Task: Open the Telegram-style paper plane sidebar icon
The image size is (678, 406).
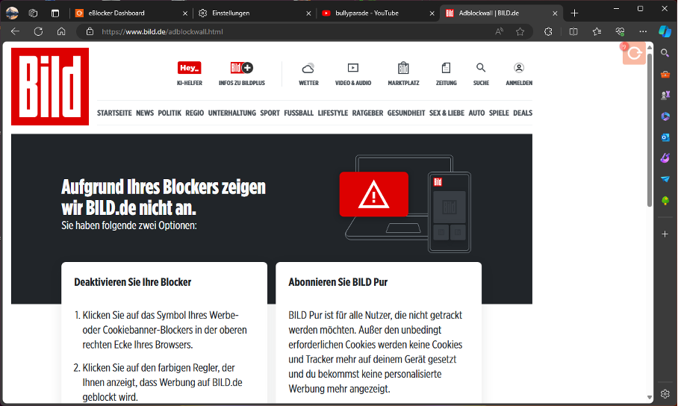Action: point(665,179)
